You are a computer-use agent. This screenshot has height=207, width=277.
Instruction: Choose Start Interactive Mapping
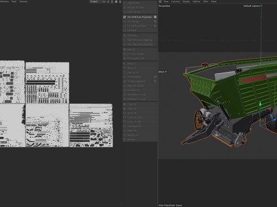pyautogui.click(x=140, y=40)
